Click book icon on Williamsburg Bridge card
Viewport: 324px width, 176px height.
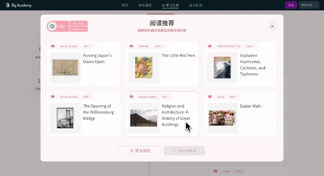(x=53, y=97)
